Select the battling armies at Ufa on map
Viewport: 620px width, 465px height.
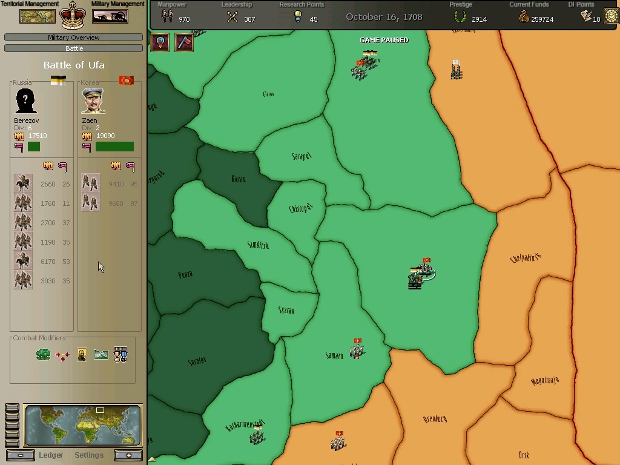point(422,273)
